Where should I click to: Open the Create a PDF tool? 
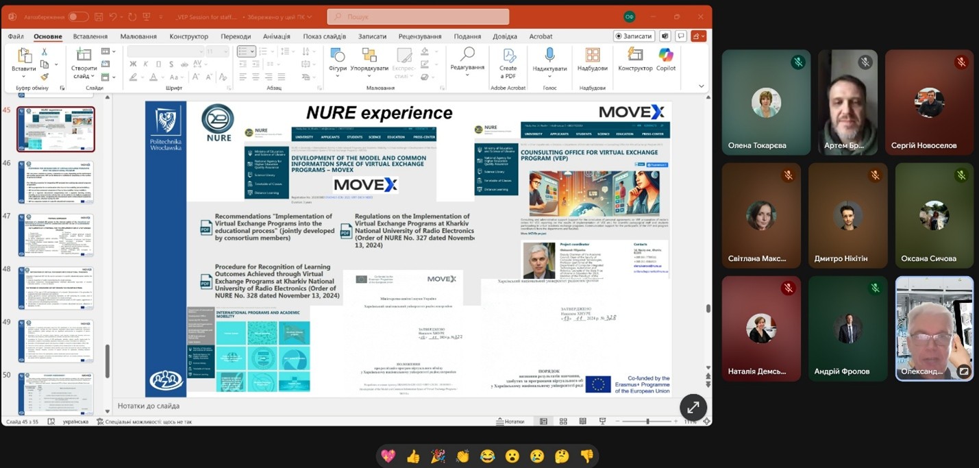click(508, 63)
